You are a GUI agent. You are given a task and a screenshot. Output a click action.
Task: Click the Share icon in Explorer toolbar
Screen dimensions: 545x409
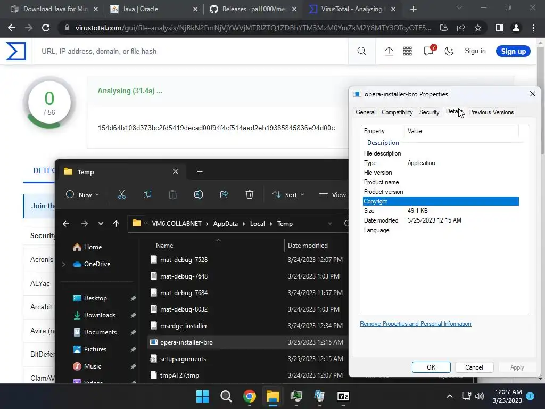click(224, 194)
